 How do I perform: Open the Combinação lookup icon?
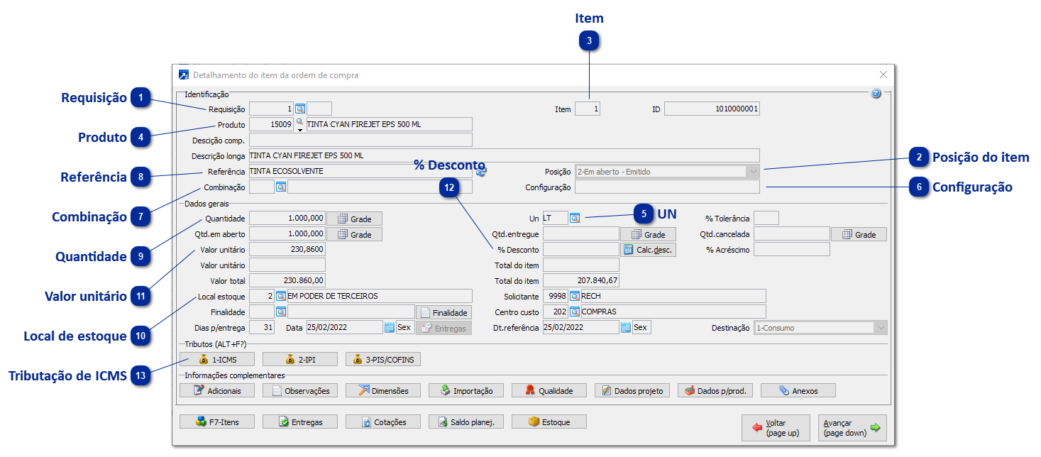pyautogui.click(x=280, y=187)
